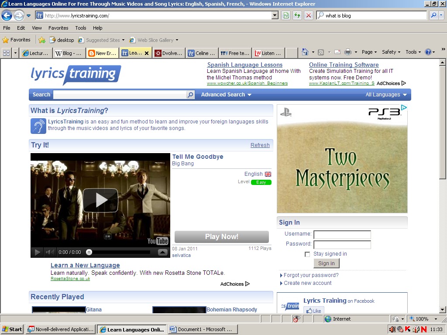
Task: Click the video player expand arrow button
Action: point(162,252)
